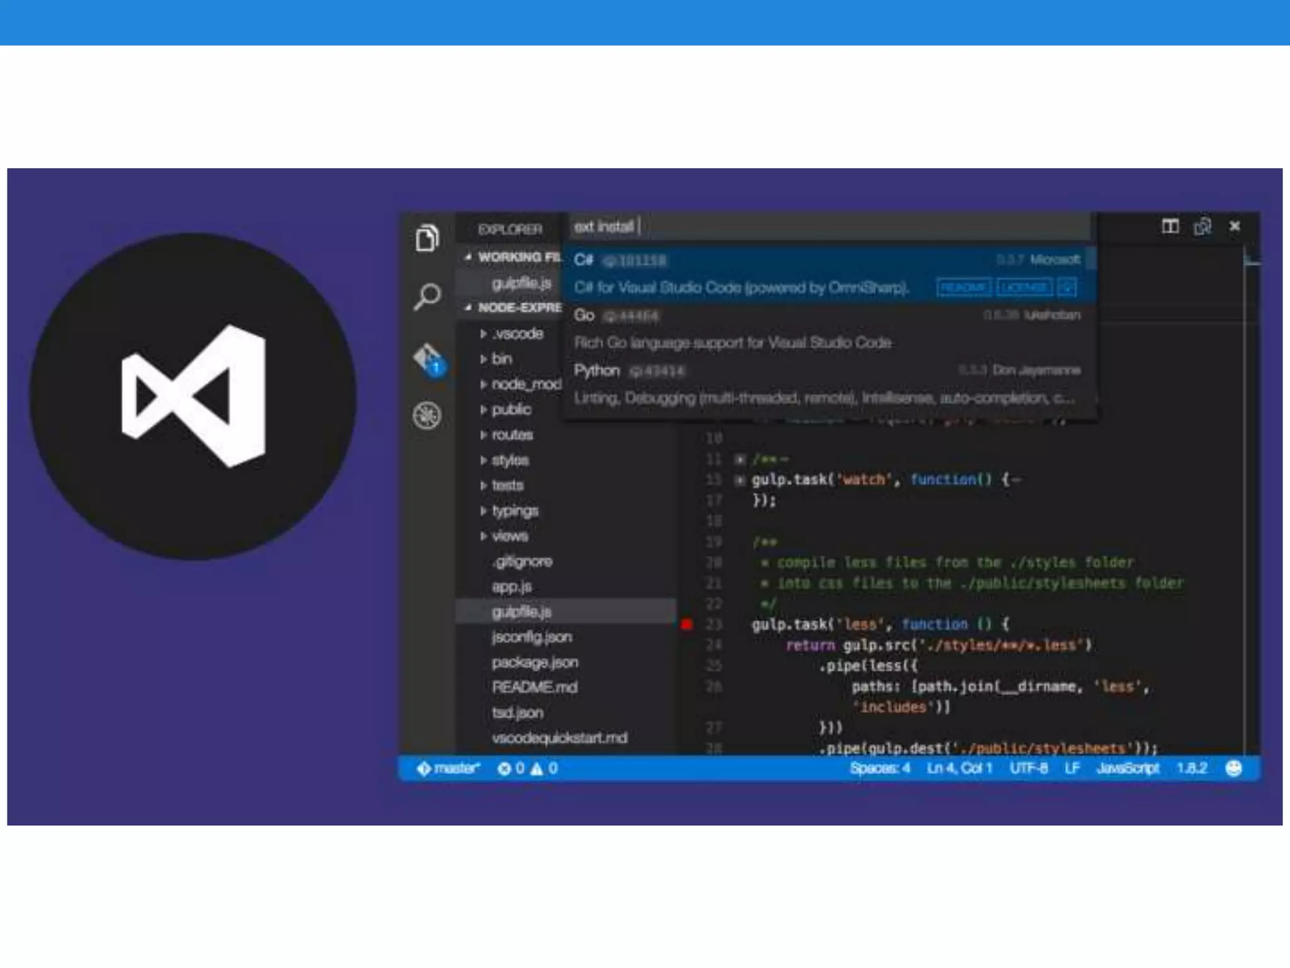
Task: Open the Explorer files icon in activity bar
Action: (426, 238)
